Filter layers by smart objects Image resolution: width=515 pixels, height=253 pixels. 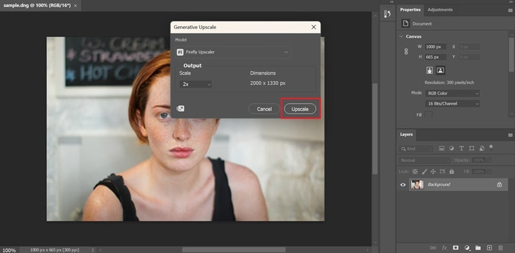click(x=482, y=149)
